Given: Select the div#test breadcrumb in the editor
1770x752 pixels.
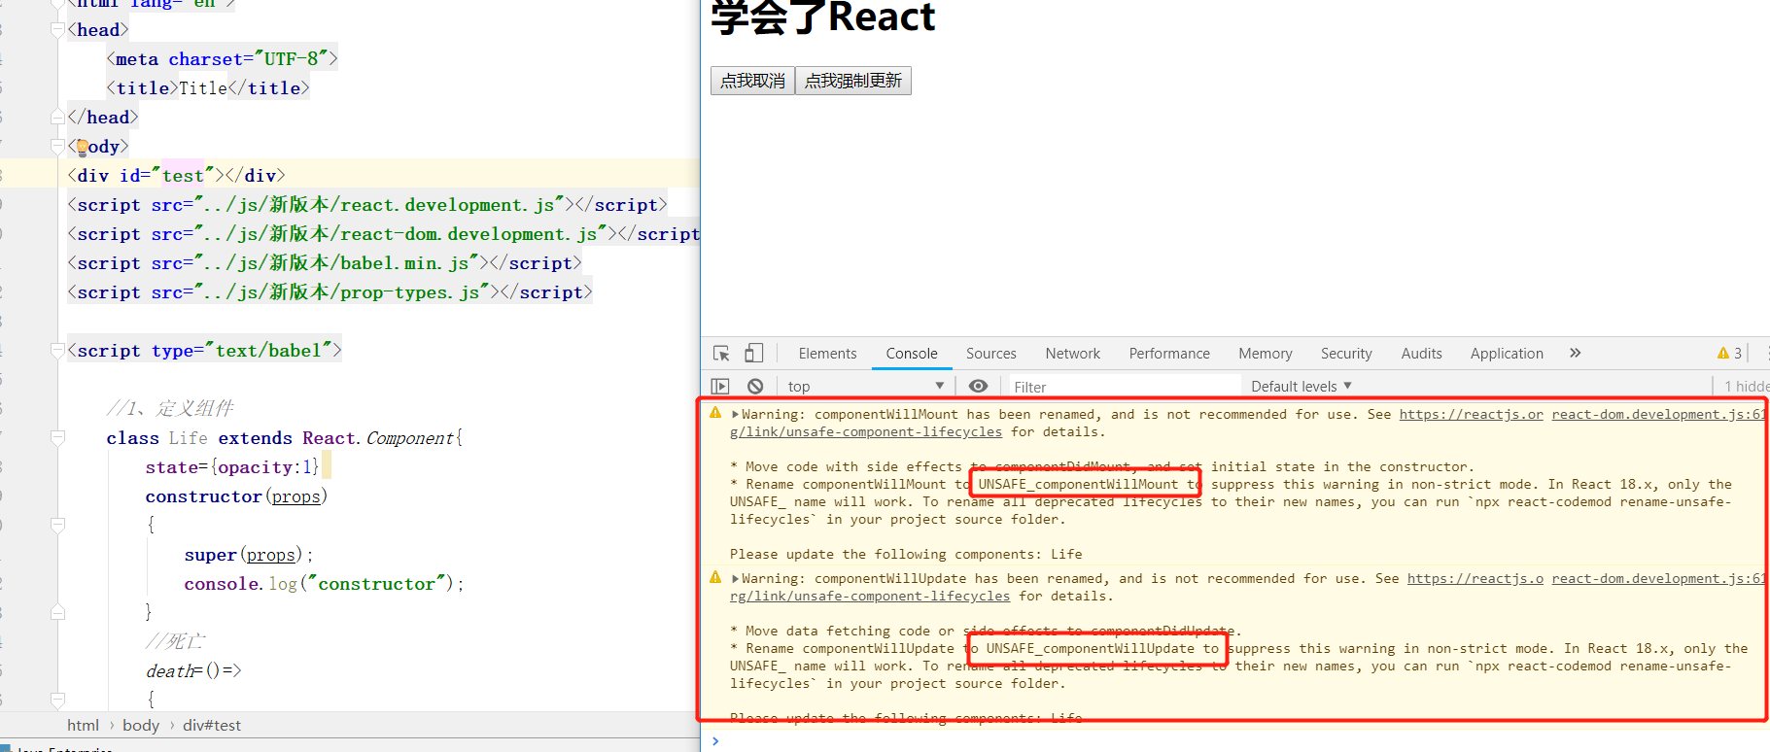Looking at the screenshot, I should point(212,725).
